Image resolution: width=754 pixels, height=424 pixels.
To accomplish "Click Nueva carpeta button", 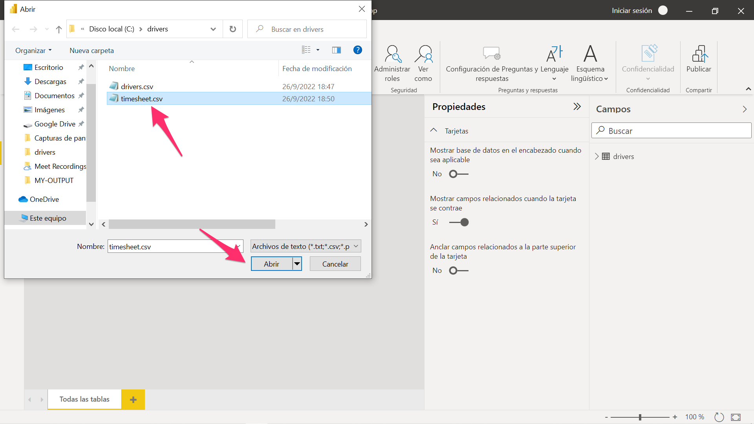I will coord(92,50).
